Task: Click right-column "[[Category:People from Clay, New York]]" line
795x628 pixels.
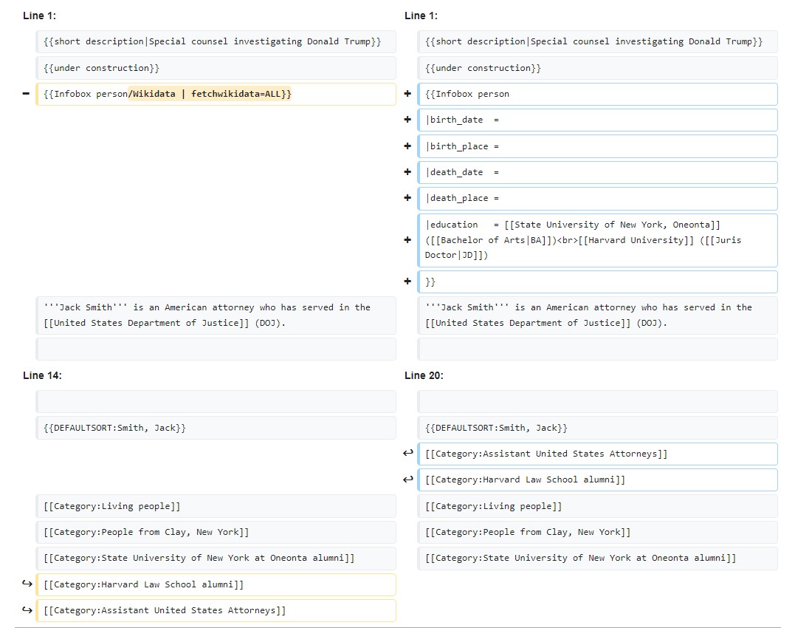Action: pos(598,532)
